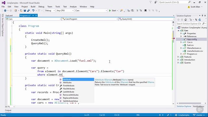Click the LinqSamples repository status item

click(x=182, y=115)
